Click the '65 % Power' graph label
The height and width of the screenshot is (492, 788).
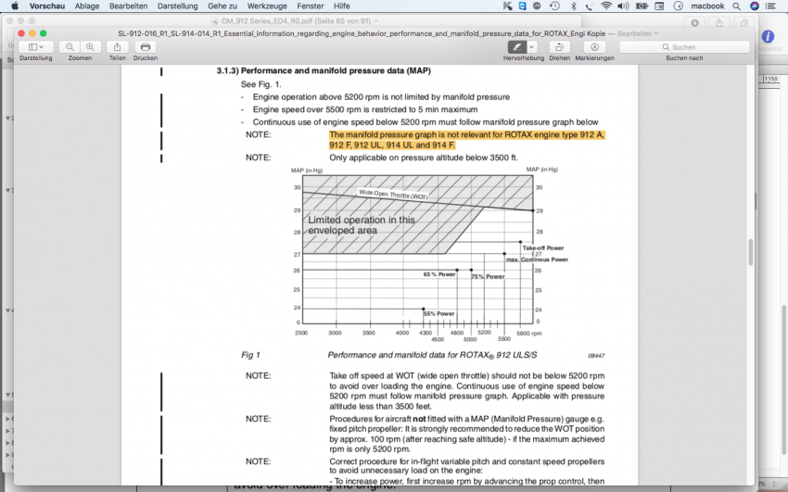(439, 274)
